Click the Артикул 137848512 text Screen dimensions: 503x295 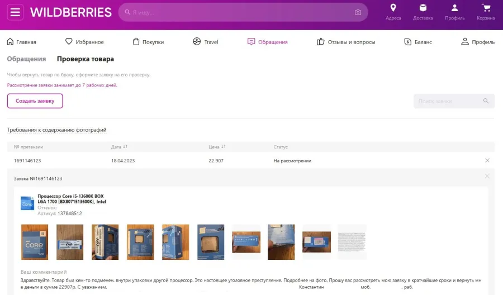[60, 214]
